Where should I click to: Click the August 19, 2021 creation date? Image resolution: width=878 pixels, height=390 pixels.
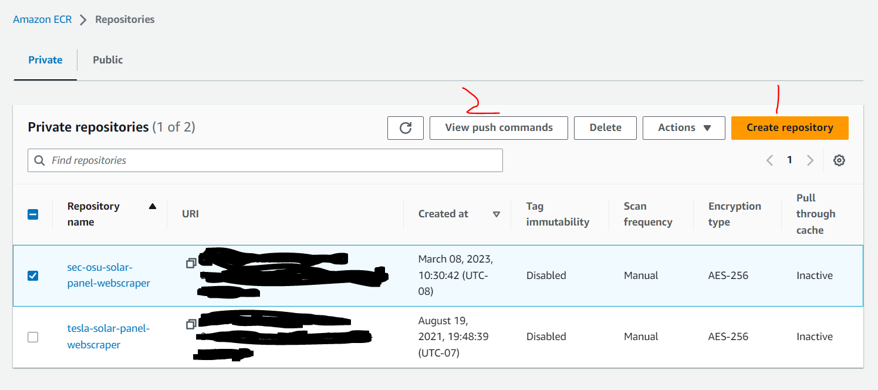[453, 337]
